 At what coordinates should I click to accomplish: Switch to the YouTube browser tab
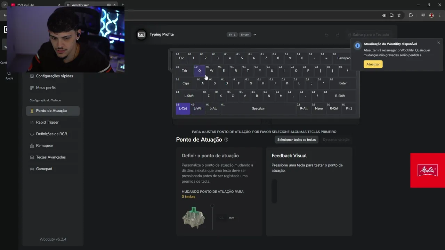point(35,5)
